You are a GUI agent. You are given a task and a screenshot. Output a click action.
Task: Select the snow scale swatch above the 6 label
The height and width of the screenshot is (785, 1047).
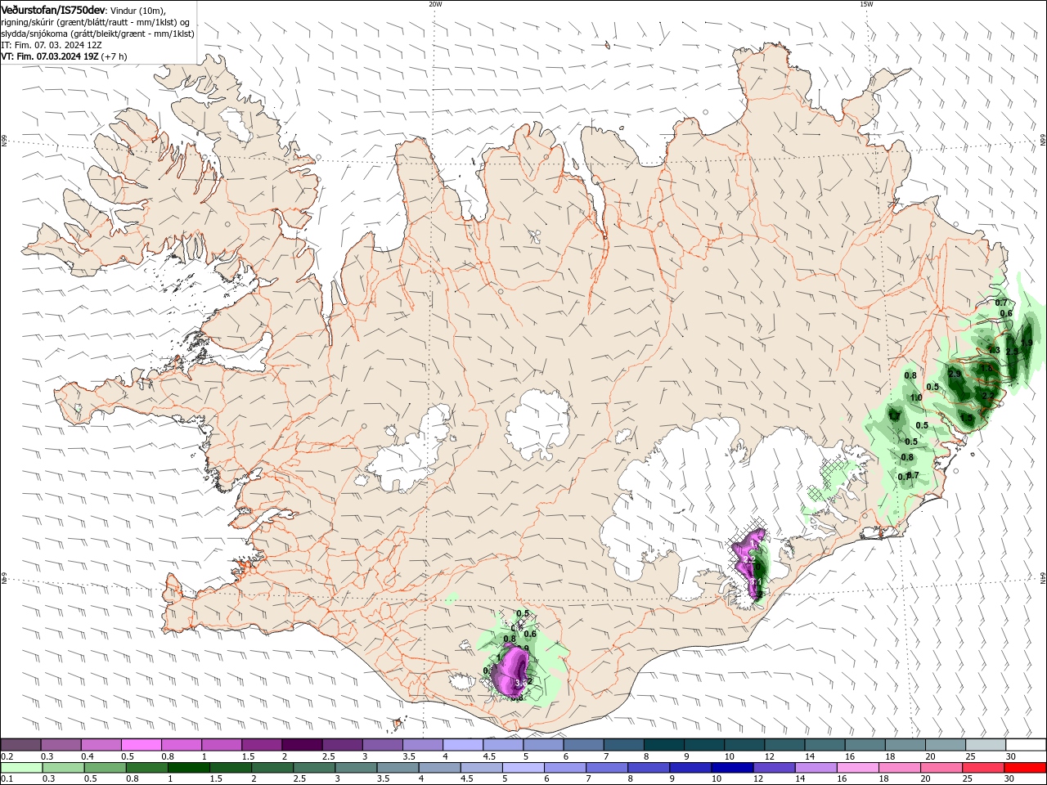tap(582, 745)
